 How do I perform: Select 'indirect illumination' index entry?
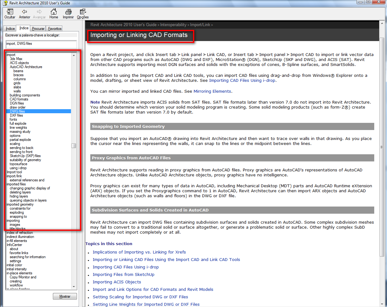click(20, 237)
